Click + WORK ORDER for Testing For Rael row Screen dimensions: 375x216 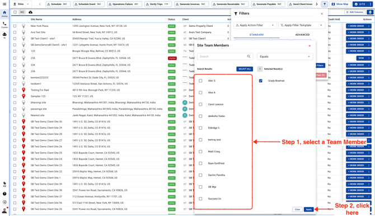(356, 90)
